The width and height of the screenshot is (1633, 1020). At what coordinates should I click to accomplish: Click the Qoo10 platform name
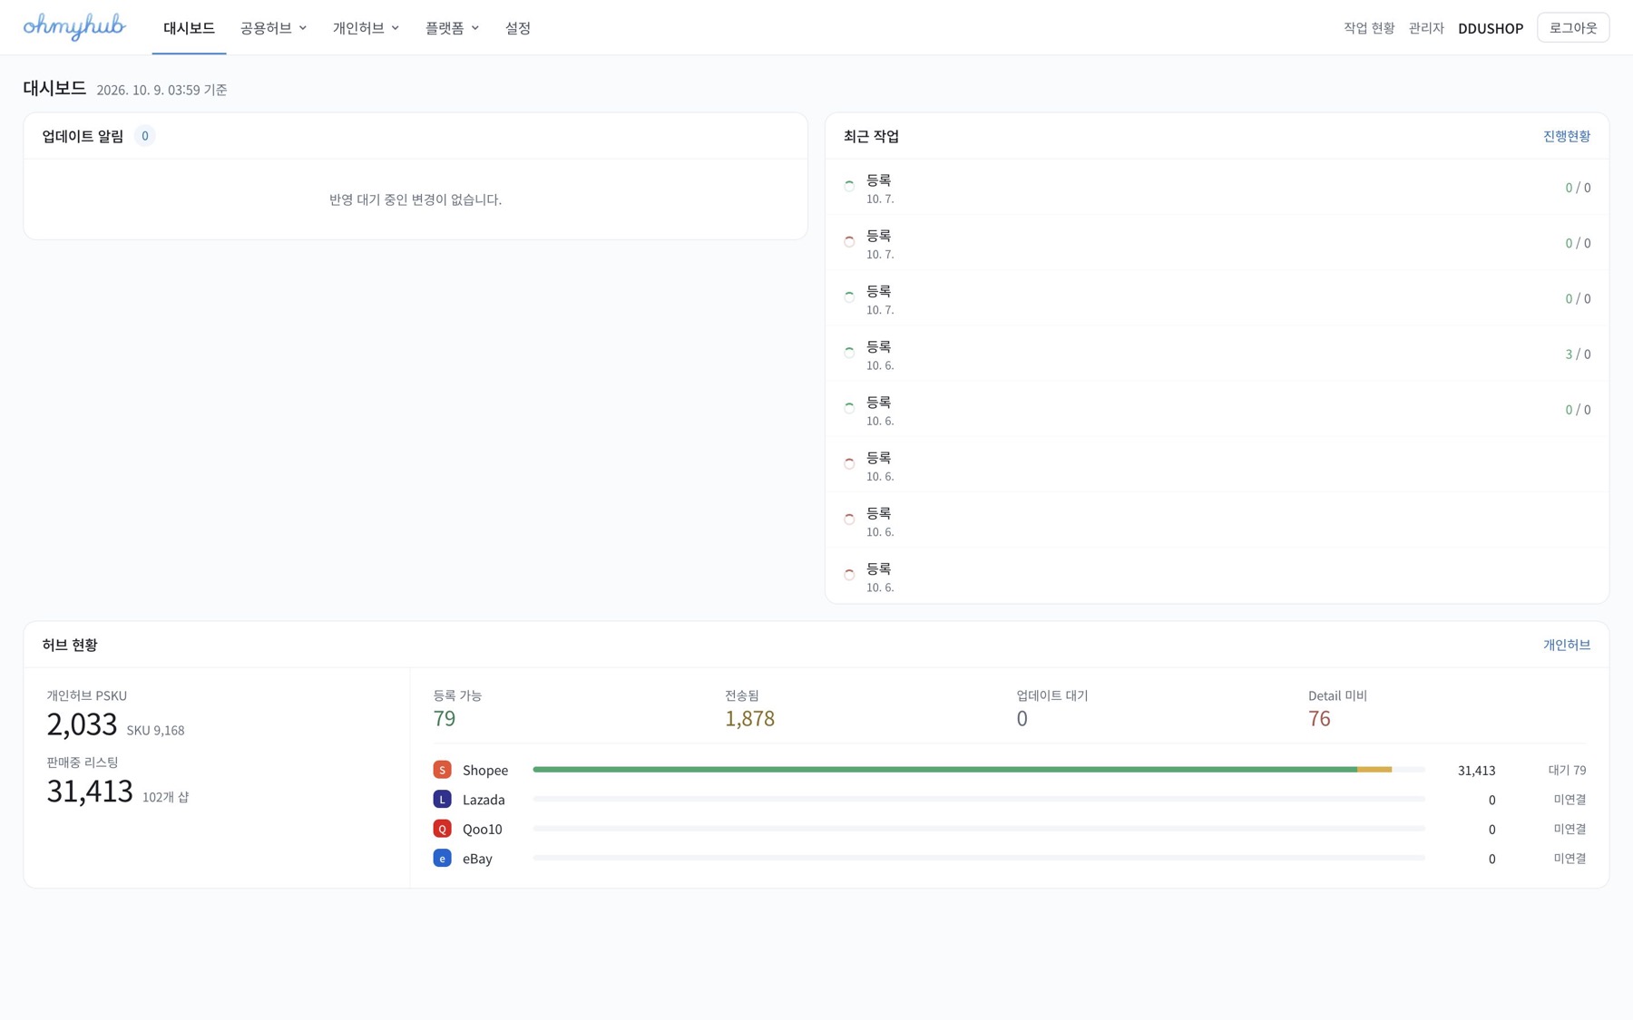point(483,830)
